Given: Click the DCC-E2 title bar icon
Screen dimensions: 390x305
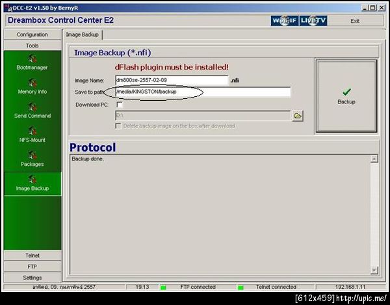Looking at the screenshot, I should pyautogui.click(x=8, y=8).
